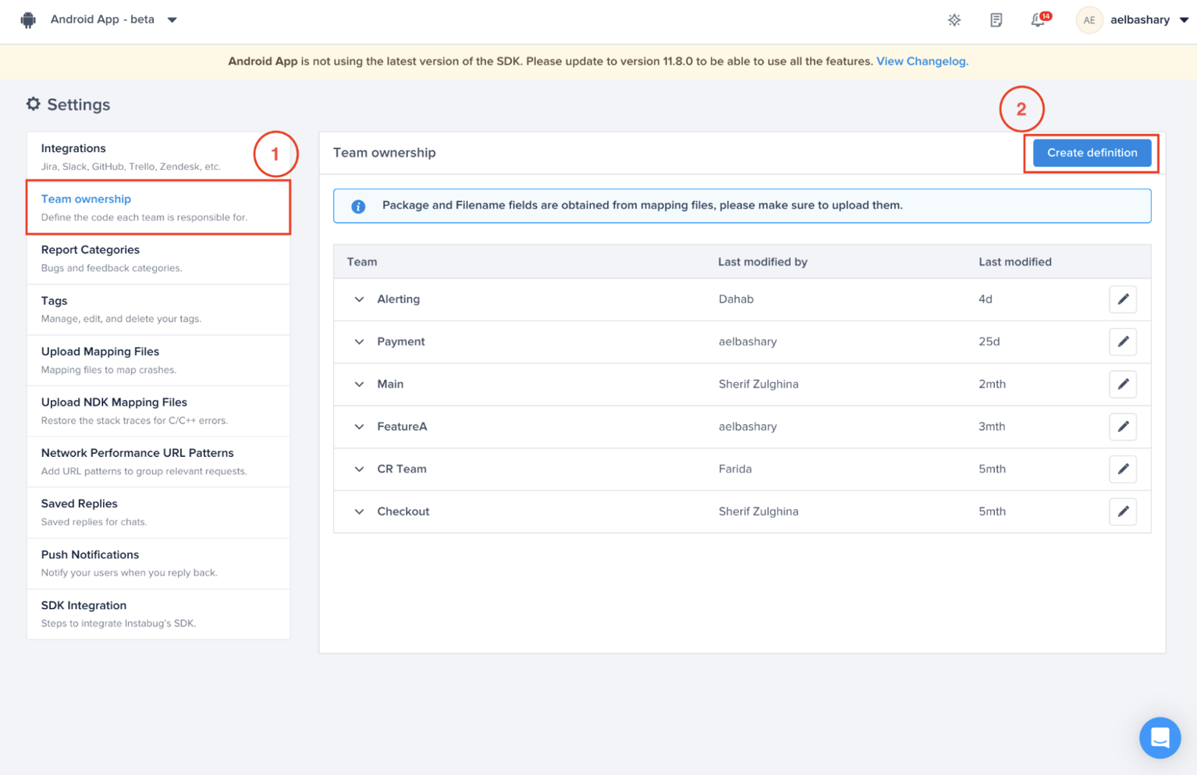Open the document icon in top bar
Screen dimensions: 1197x775
point(996,20)
